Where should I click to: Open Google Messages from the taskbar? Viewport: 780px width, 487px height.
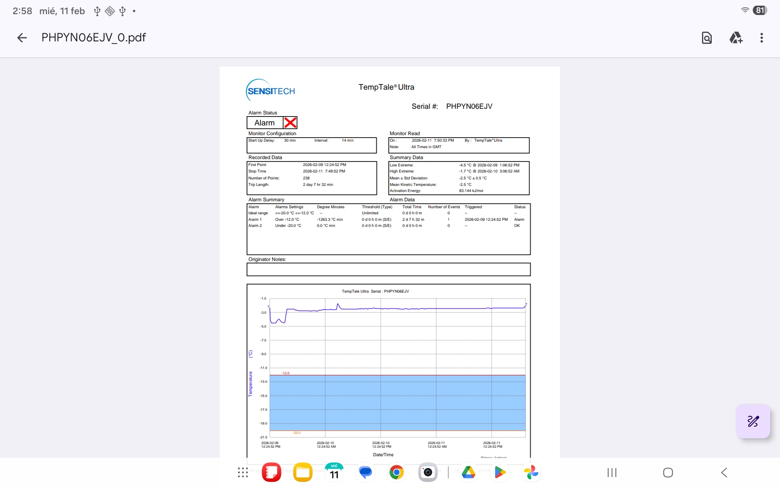click(x=365, y=472)
